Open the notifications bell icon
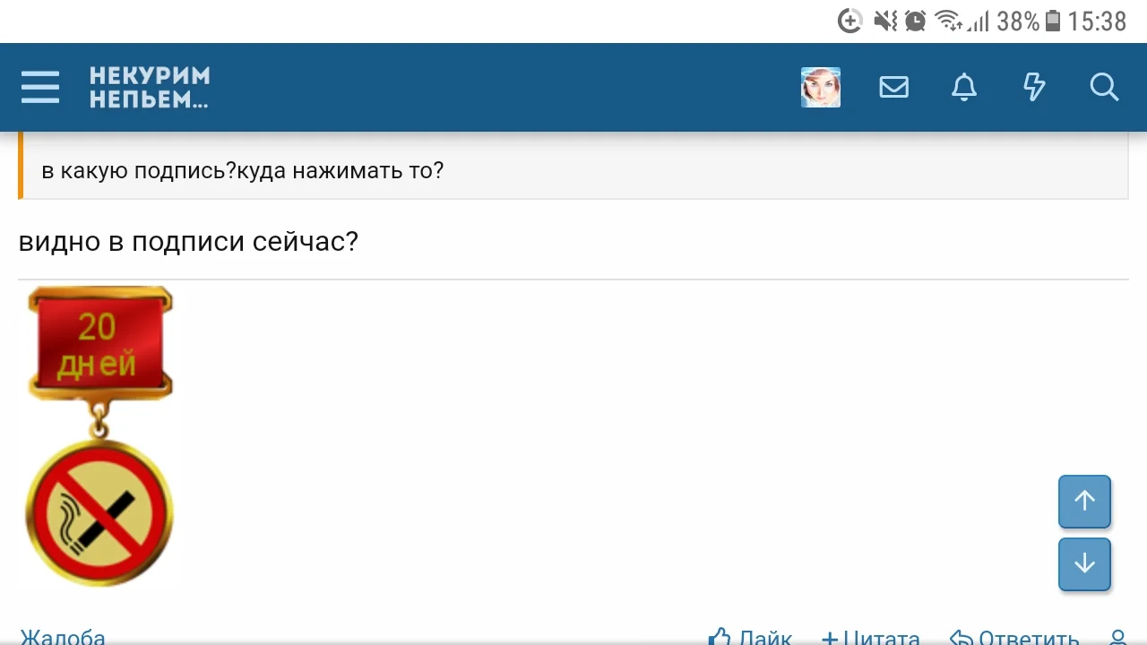Image resolution: width=1147 pixels, height=645 pixels. (963, 87)
